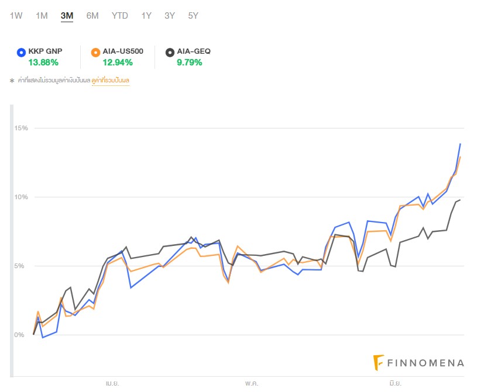Screen dimensions: 477x392
Task: Click the มิ.ย. month label on axis
Action: (x=394, y=383)
